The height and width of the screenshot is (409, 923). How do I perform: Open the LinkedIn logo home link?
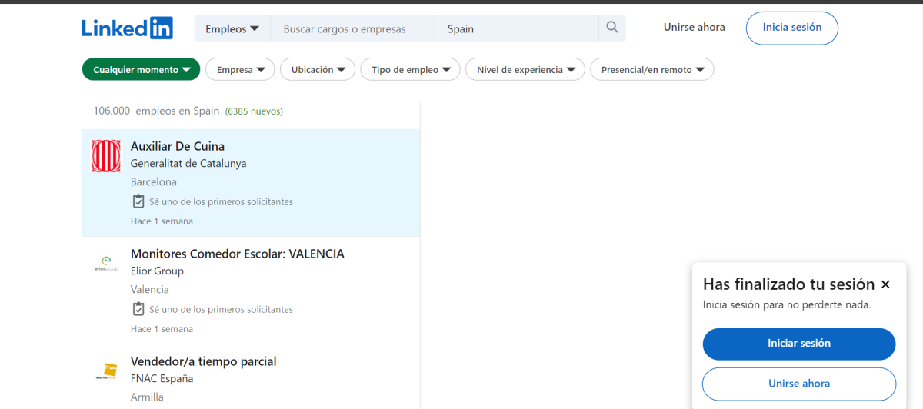128,28
